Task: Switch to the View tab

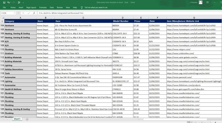Action: (68, 8)
